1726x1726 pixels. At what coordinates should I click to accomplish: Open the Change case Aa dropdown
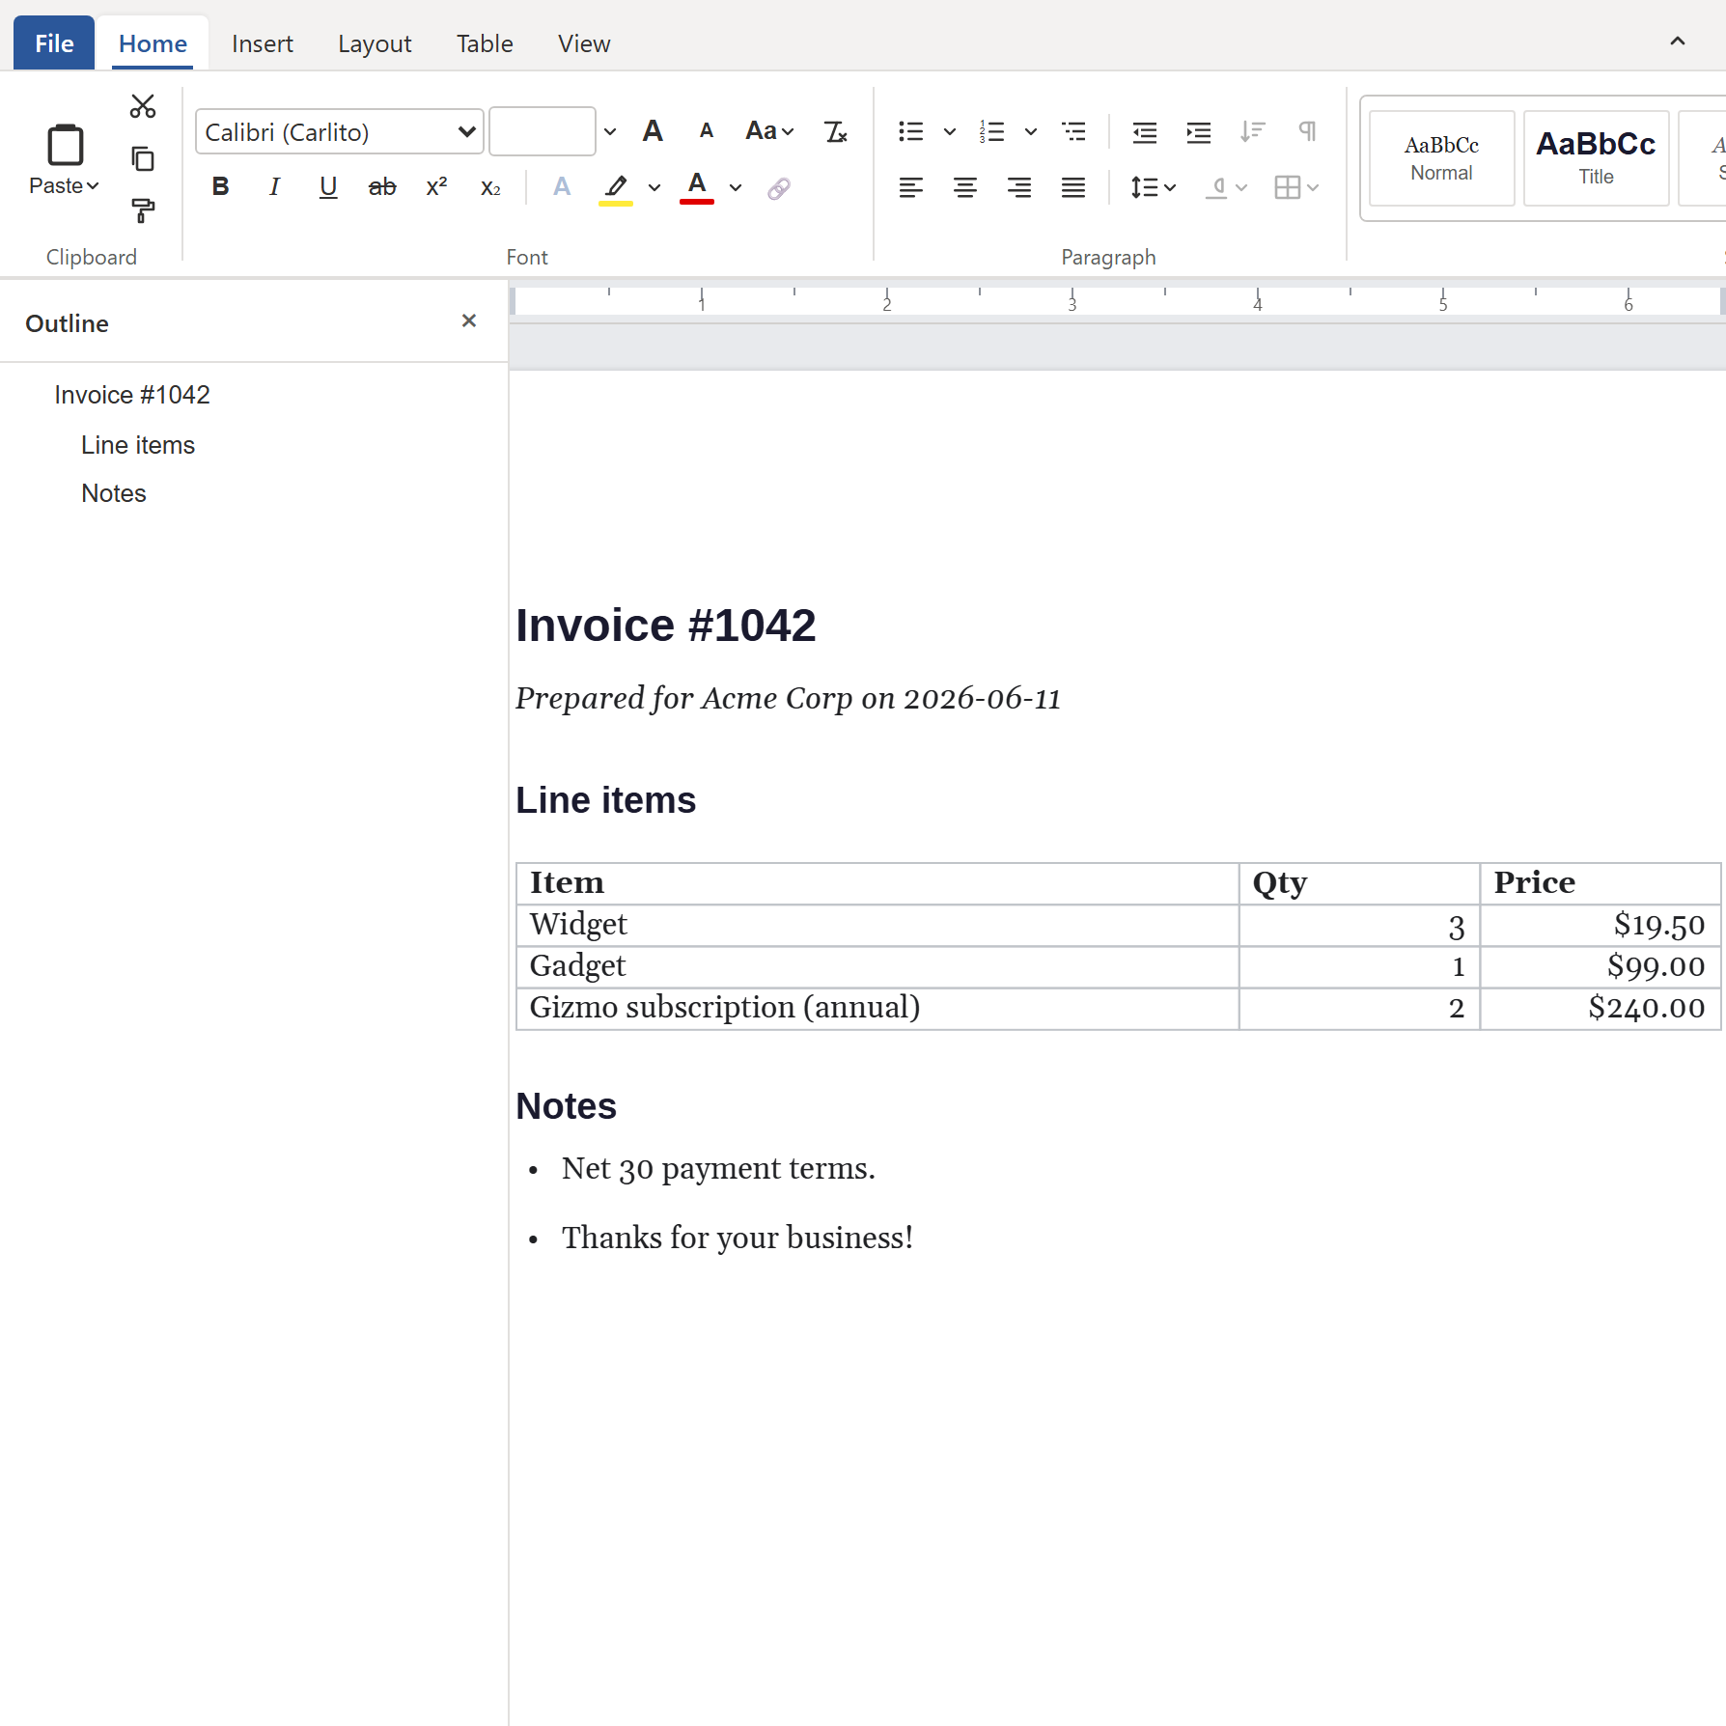pos(769,131)
